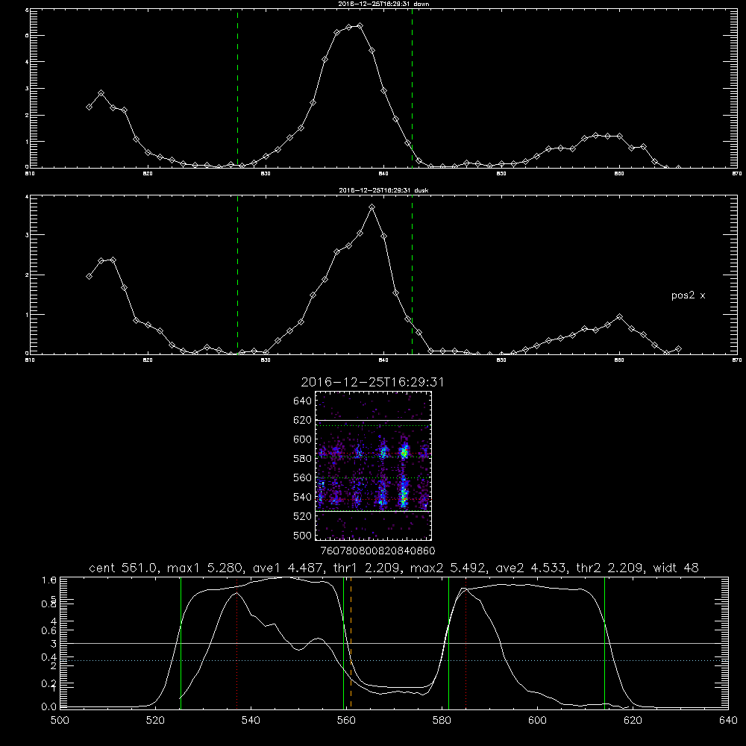
Task: Click the left green dashed line in dusk plot
Action: coord(237,275)
